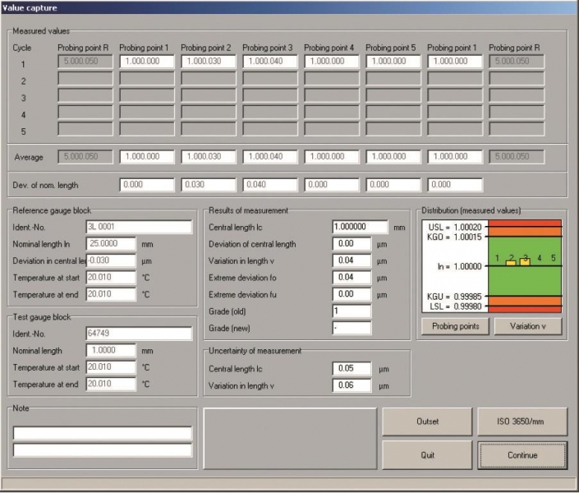Click test gauge block Ident.-No. field 64749
Viewport: 579px width, 493px height.
coord(139,334)
